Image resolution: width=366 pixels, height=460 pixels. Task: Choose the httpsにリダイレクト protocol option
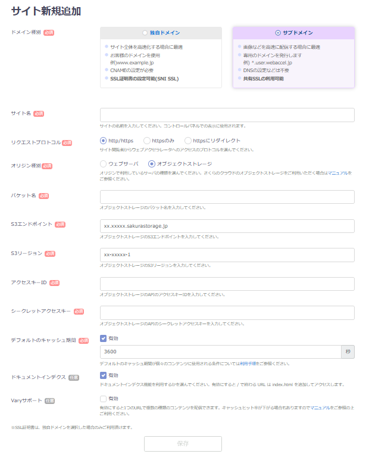pos(188,141)
